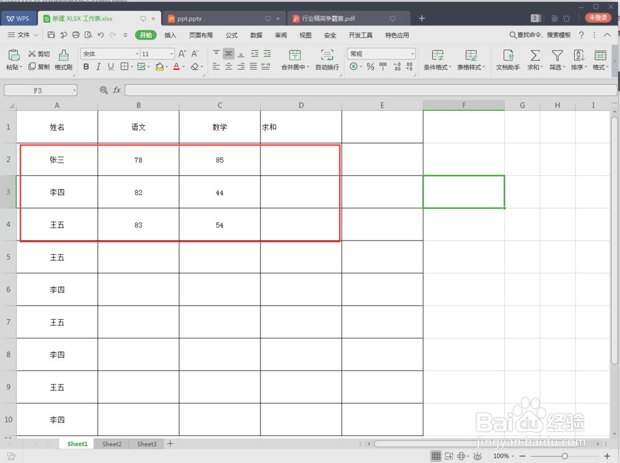Image resolution: width=620 pixels, height=463 pixels.
Task: Align text right
Action: pyautogui.click(x=241, y=66)
